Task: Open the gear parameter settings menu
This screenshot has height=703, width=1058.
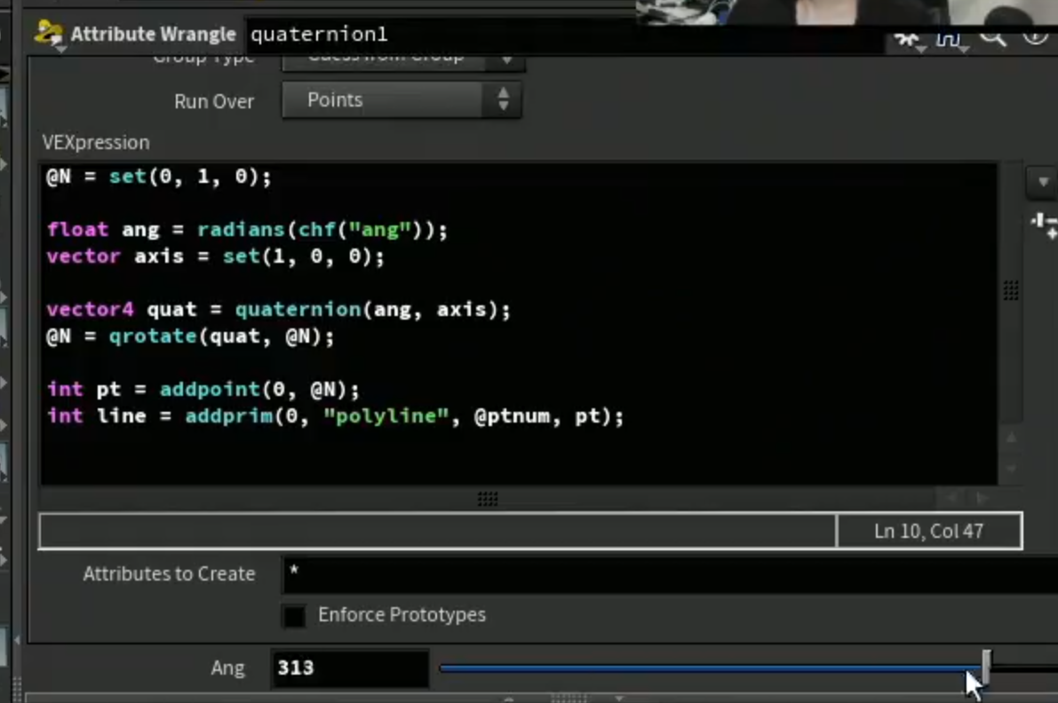Action: pos(908,41)
